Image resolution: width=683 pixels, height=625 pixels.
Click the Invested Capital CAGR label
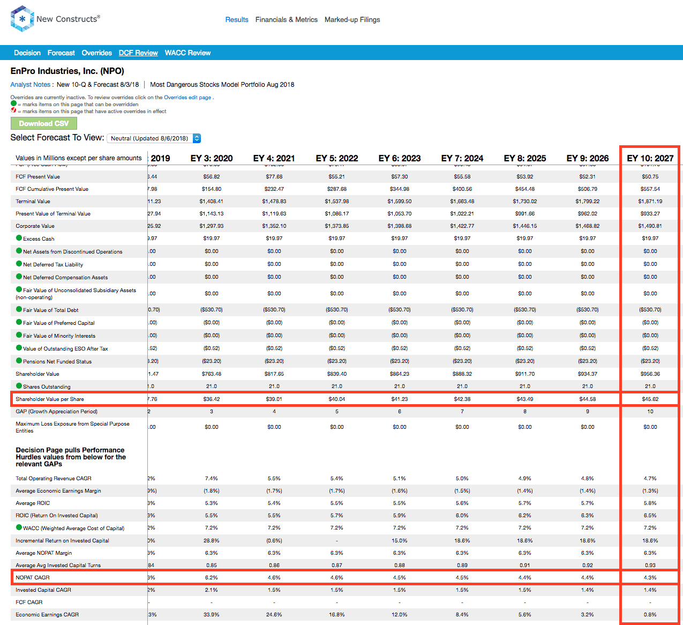pyautogui.click(x=43, y=590)
